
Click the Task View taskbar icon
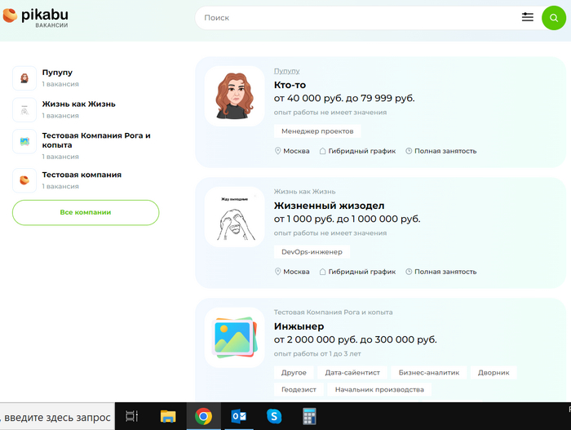tap(131, 416)
